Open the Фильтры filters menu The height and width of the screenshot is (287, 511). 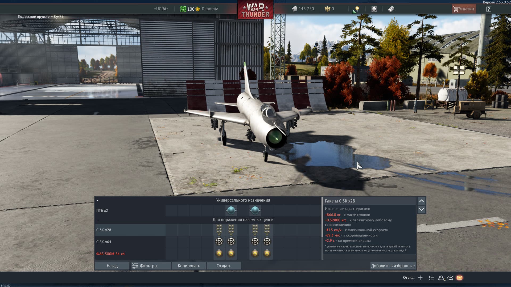[x=151, y=266]
